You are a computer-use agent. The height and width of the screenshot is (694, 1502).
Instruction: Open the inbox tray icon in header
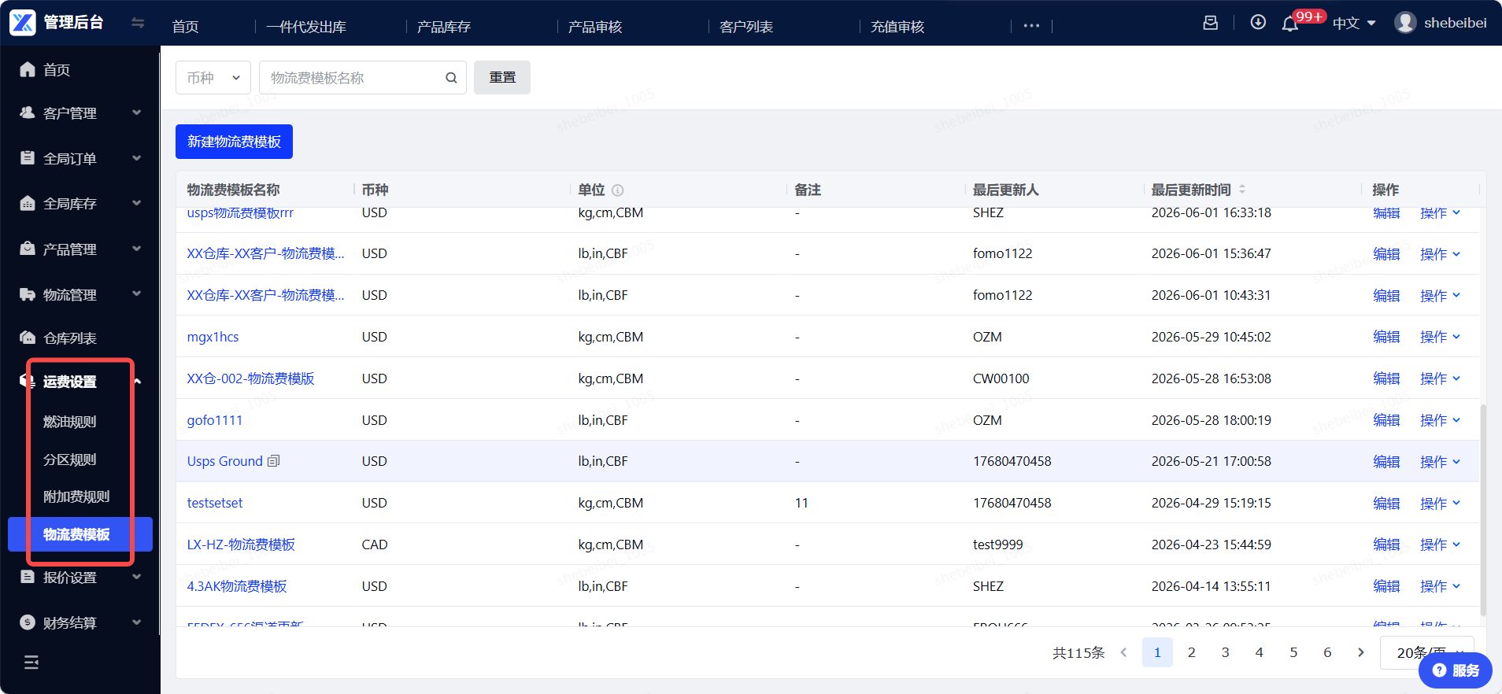click(1211, 23)
